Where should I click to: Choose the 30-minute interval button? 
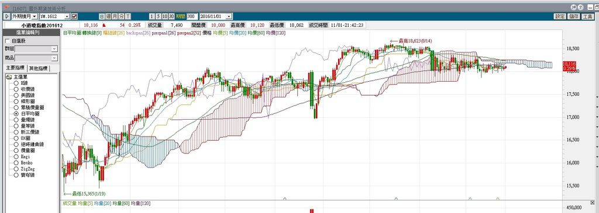[171, 16]
